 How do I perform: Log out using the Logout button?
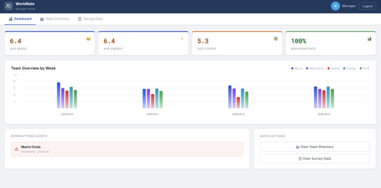(x=367, y=6)
